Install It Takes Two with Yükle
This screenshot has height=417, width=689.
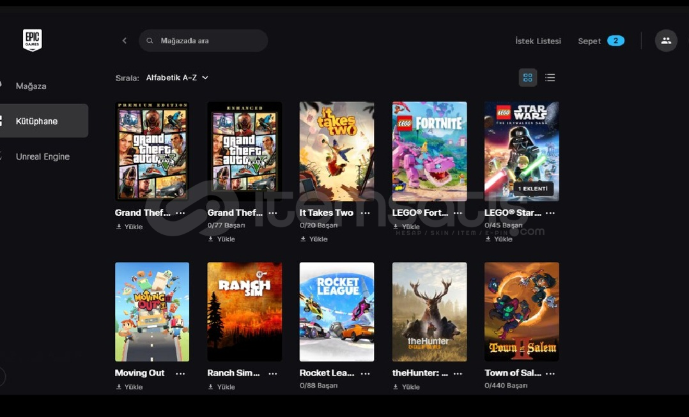(x=314, y=239)
